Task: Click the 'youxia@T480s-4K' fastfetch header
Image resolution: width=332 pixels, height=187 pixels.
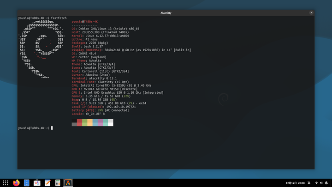Action: [x=85, y=22]
